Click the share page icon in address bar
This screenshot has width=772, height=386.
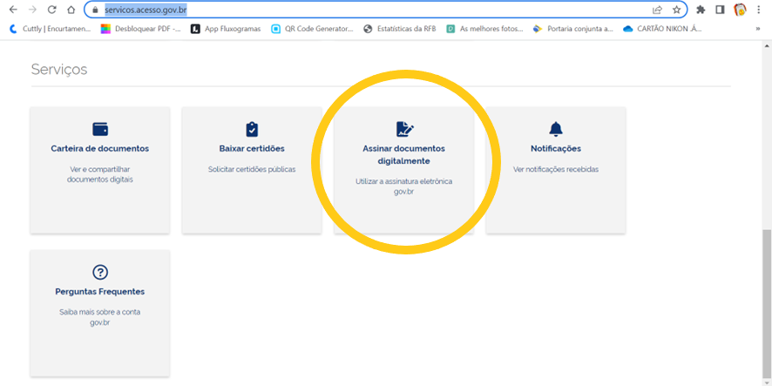tap(657, 10)
